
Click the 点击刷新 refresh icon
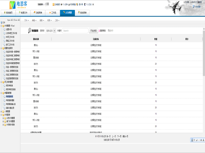[194, 6]
